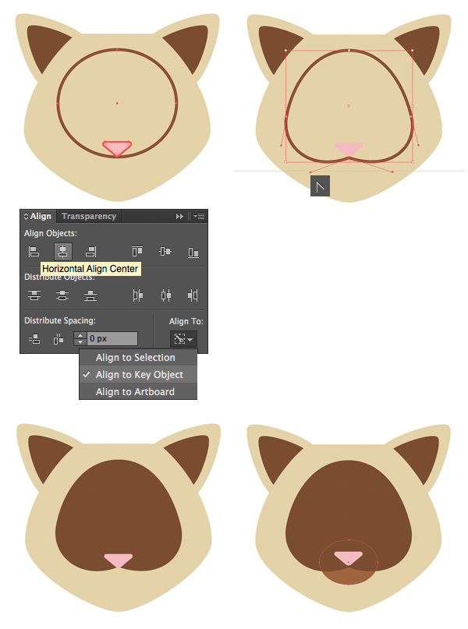
Task: Click the Horizontal Distribute Center icon
Action: tap(166, 295)
